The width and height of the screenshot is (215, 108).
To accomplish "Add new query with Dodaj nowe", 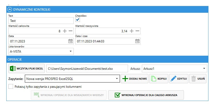I will 135,79.
